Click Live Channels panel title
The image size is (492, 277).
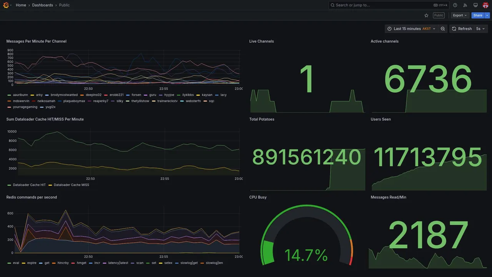261,42
